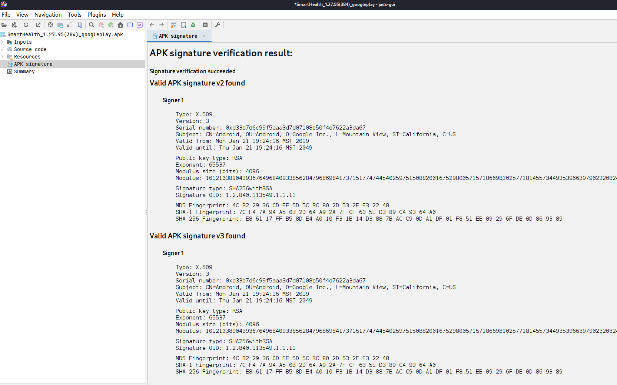Open the Tools menu

click(74, 15)
